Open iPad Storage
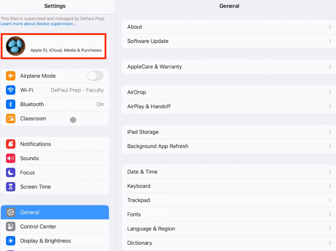Viewport: 336px width, 251px height. coord(229,132)
